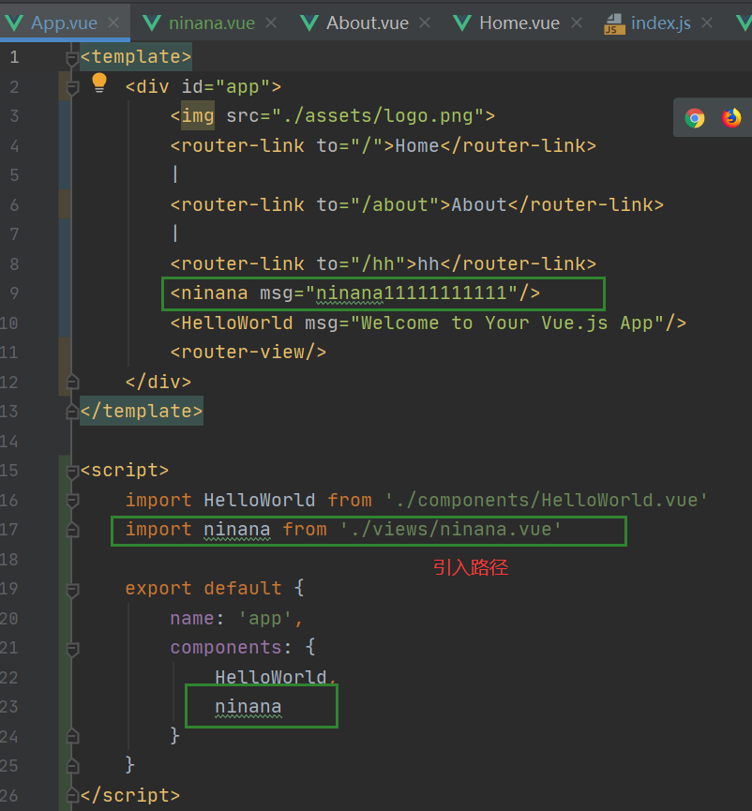Collapse fold marker at </template> line 13
The image size is (752, 811).
click(x=72, y=412)
